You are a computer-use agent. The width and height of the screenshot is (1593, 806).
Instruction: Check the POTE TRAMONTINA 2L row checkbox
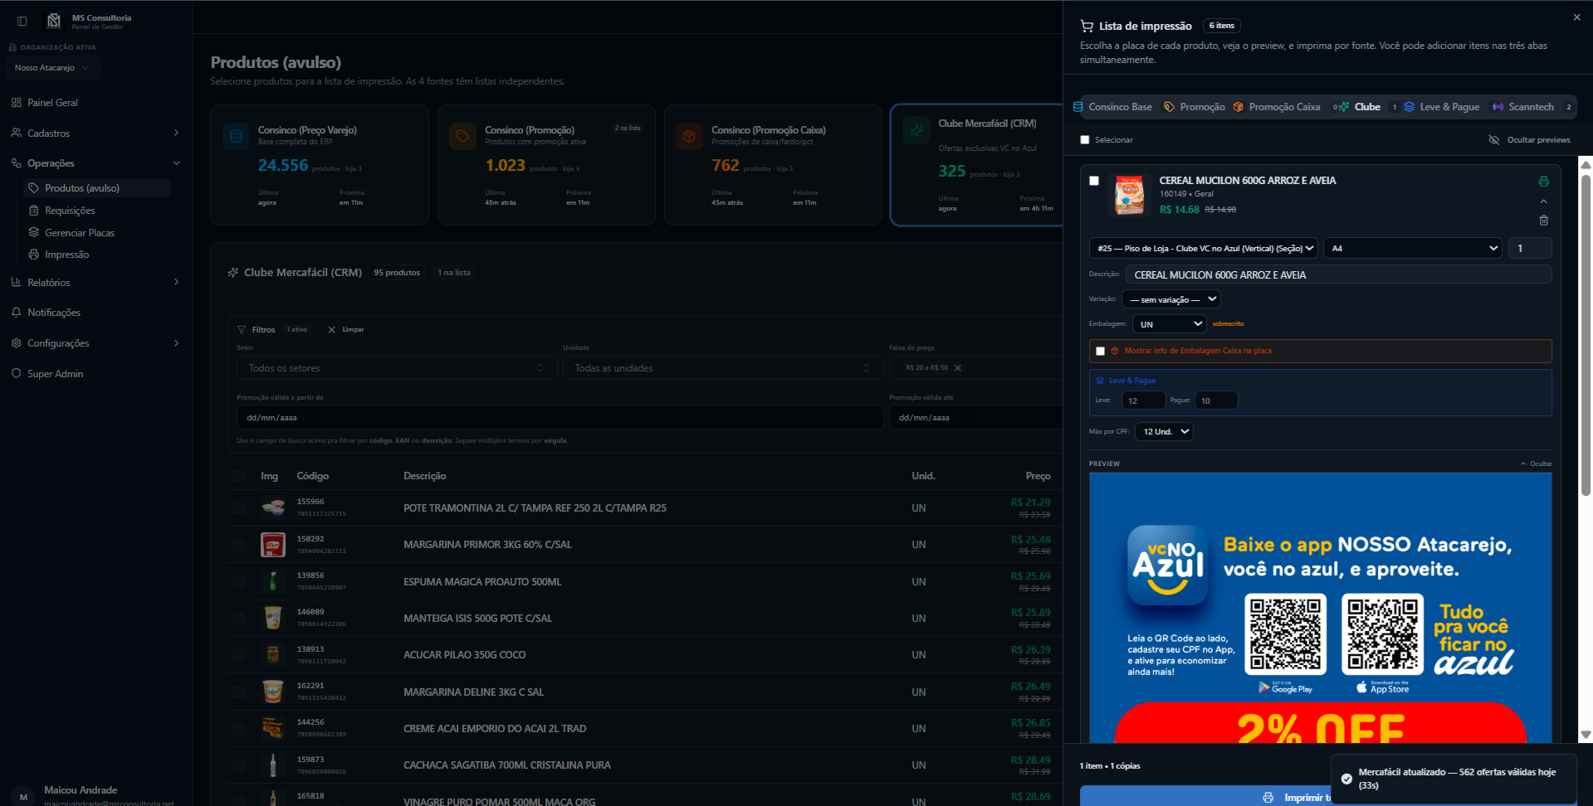click(239, 508)
